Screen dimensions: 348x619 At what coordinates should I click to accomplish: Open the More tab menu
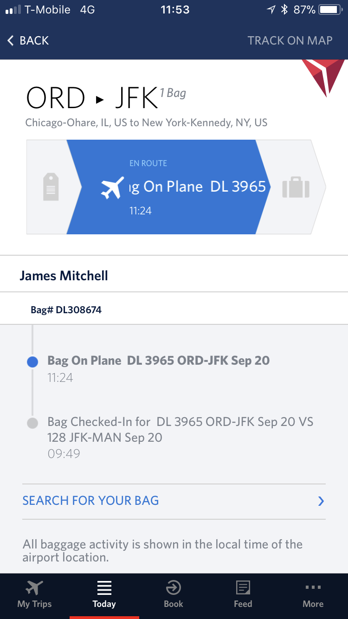pyautogui.click(x=313, y=595)
